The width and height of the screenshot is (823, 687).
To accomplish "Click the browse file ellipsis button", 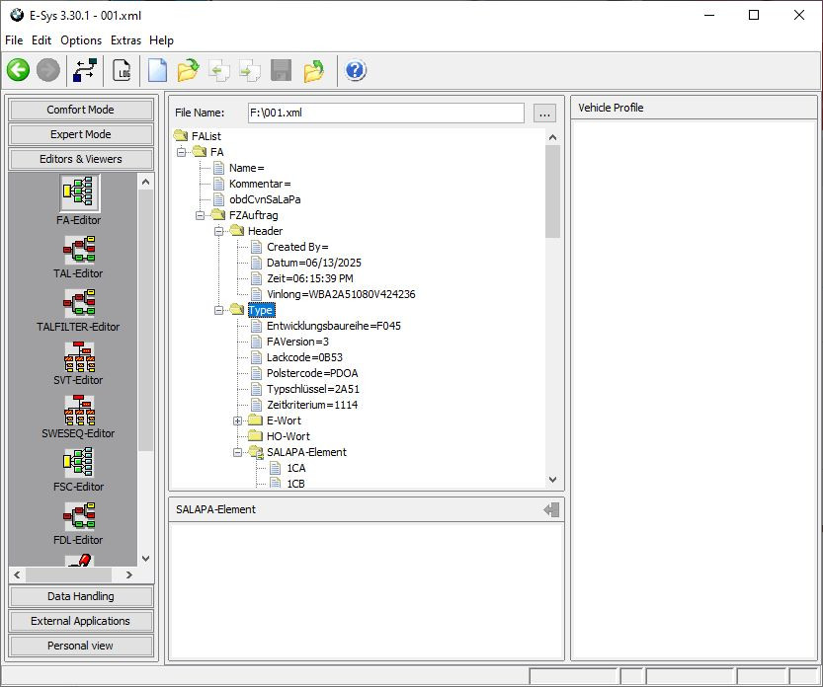I will click(x=544, y=113).
